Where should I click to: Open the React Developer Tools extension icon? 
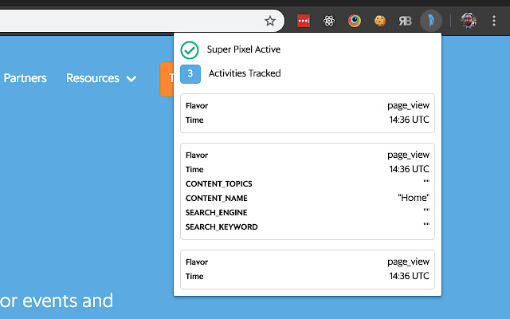(329, 21)
